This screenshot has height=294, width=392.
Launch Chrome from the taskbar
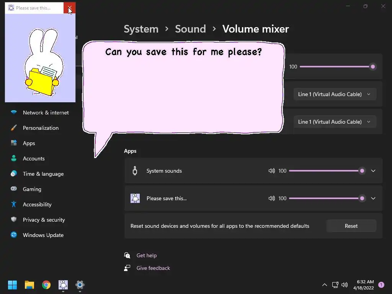coord(46,285)
